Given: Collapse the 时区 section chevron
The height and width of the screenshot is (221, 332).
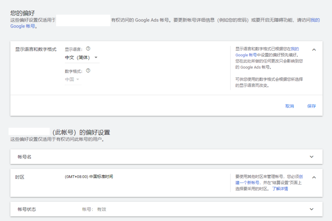Looking at the screenshot, I should point(314,177).
